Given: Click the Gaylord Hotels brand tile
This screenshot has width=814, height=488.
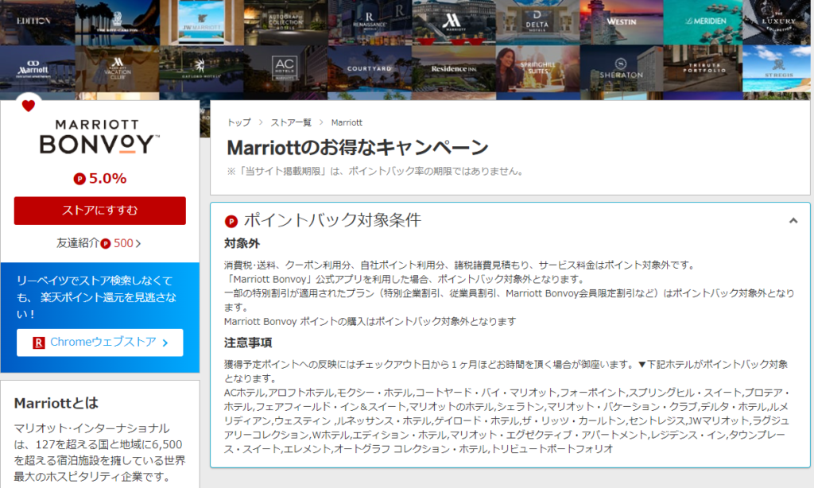Looking at the screenshot, I should point(201,68).
